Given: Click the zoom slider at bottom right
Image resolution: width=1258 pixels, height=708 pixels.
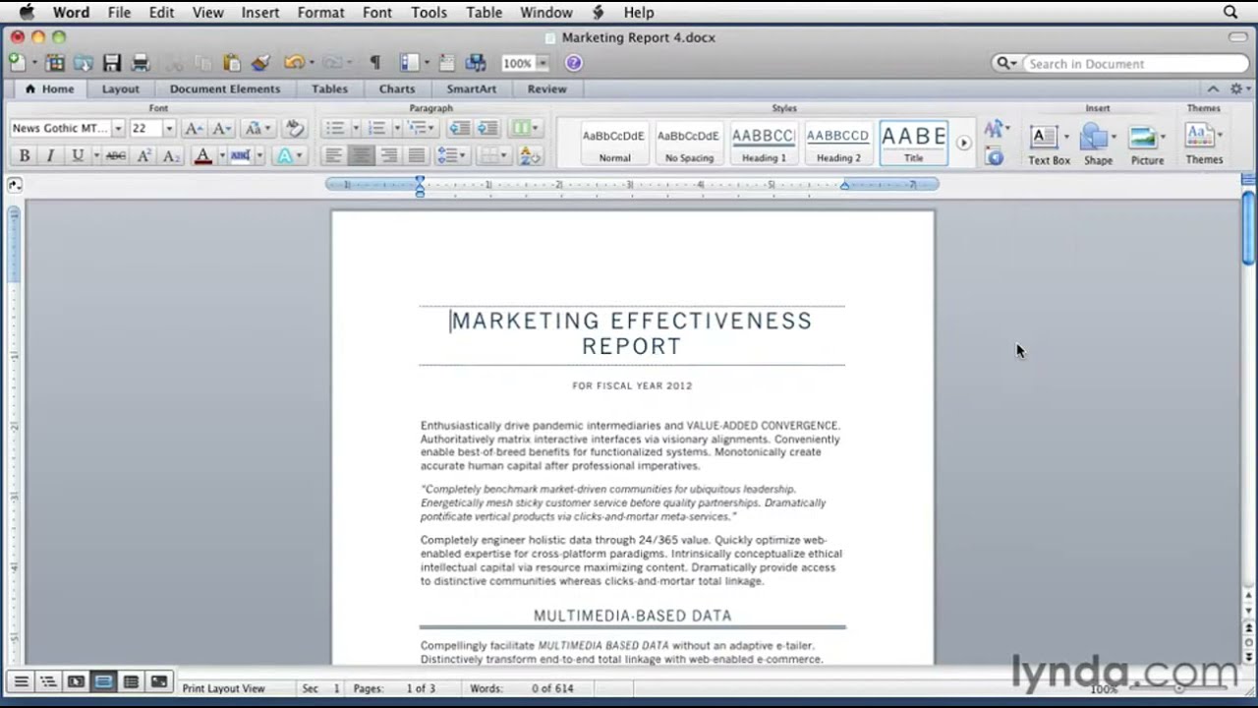Looking at the screenshot, I should pyautogui.click(x=1179, y=688).
